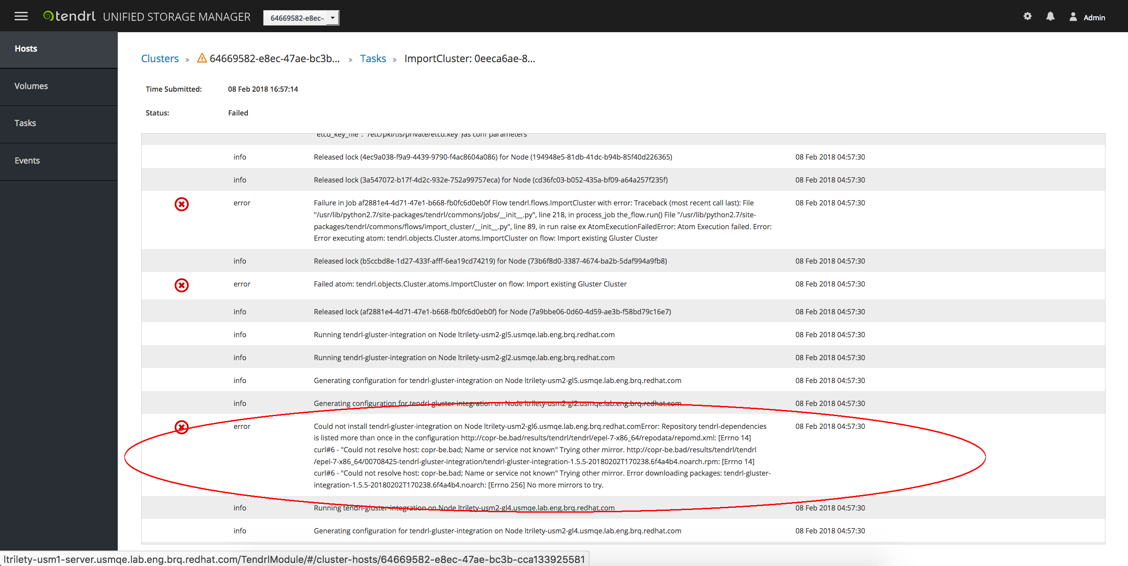The width and height of the screenshot is (1128, 566).
Task: Click the ImportCluster breadcrumb title
Action: click(469, 59)
